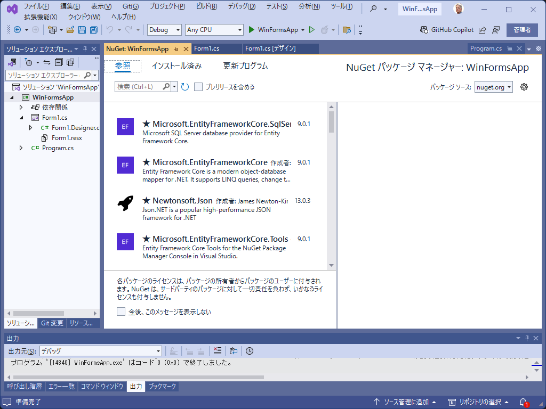Viewport: 546px width, 409px height.
Task: Click the undo arrow icon
Action: [x=110, y=30]
